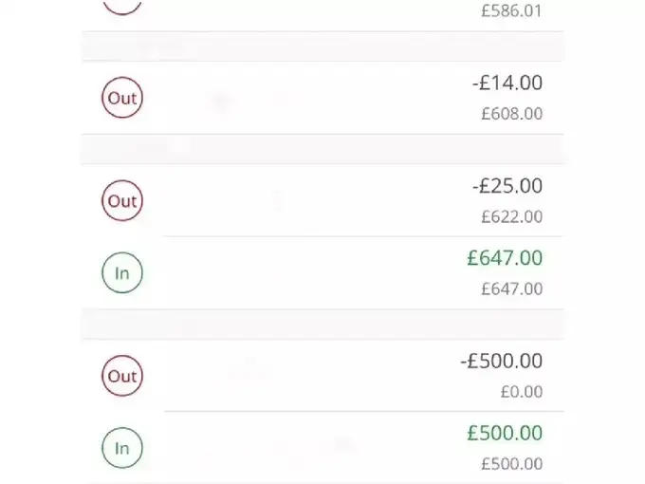Screen dimensions: 645x484
Task: Click the £586.01 balance at top
Action: tap(512, 11)
